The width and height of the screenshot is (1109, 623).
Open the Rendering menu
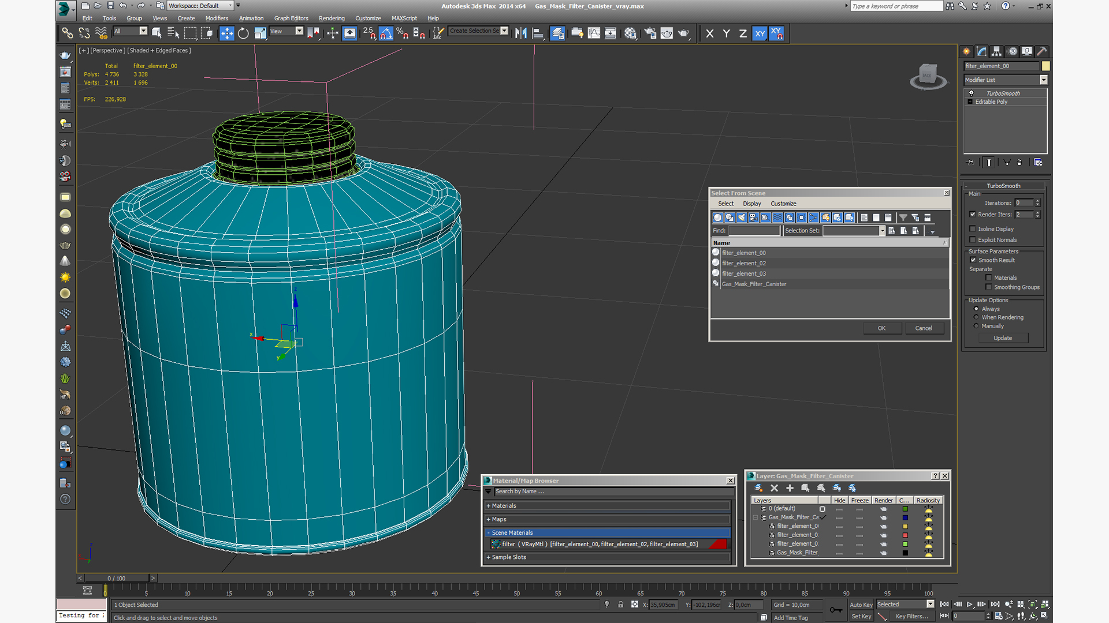click(x=332, y=18)
